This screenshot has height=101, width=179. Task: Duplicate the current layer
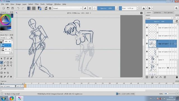click(x=152, y=77)
